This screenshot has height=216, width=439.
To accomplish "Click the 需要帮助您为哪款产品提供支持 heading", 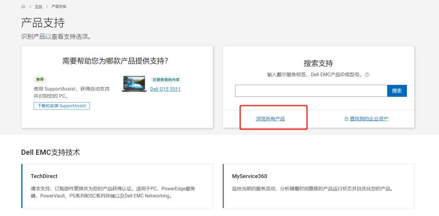I will (x=115, y=61).
